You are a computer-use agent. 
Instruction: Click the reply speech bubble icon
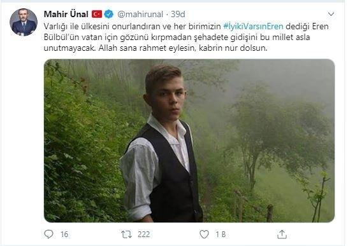point(48,234)
